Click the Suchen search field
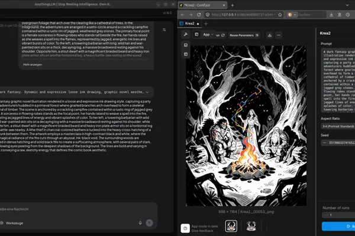Screen dimensions: 355x236 pos(311,15)
